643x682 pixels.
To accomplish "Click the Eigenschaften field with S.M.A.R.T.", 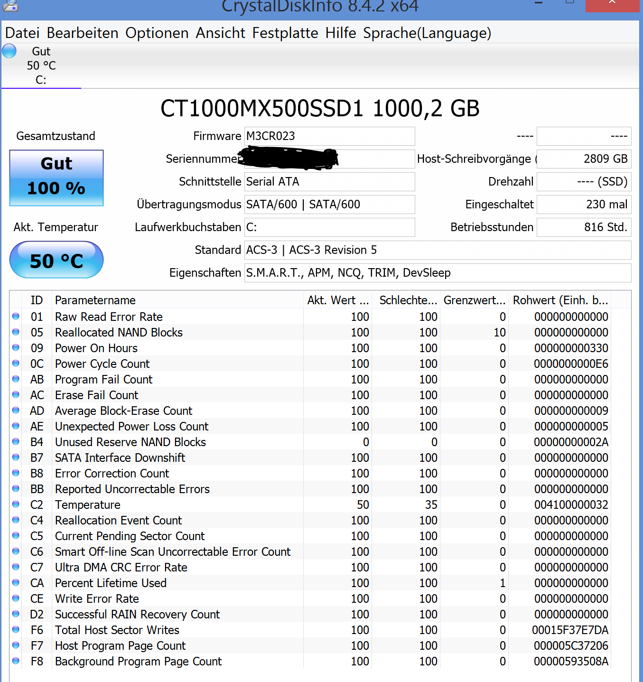I will pos(438,273).
